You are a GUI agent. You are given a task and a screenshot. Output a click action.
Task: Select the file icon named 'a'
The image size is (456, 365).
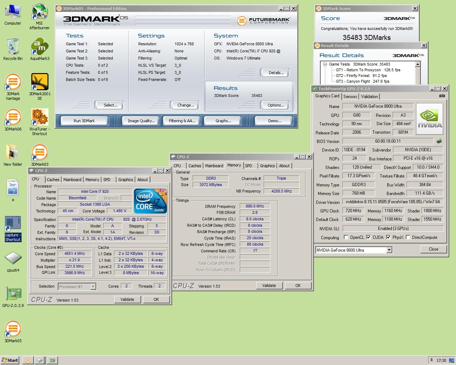point(13,190)
